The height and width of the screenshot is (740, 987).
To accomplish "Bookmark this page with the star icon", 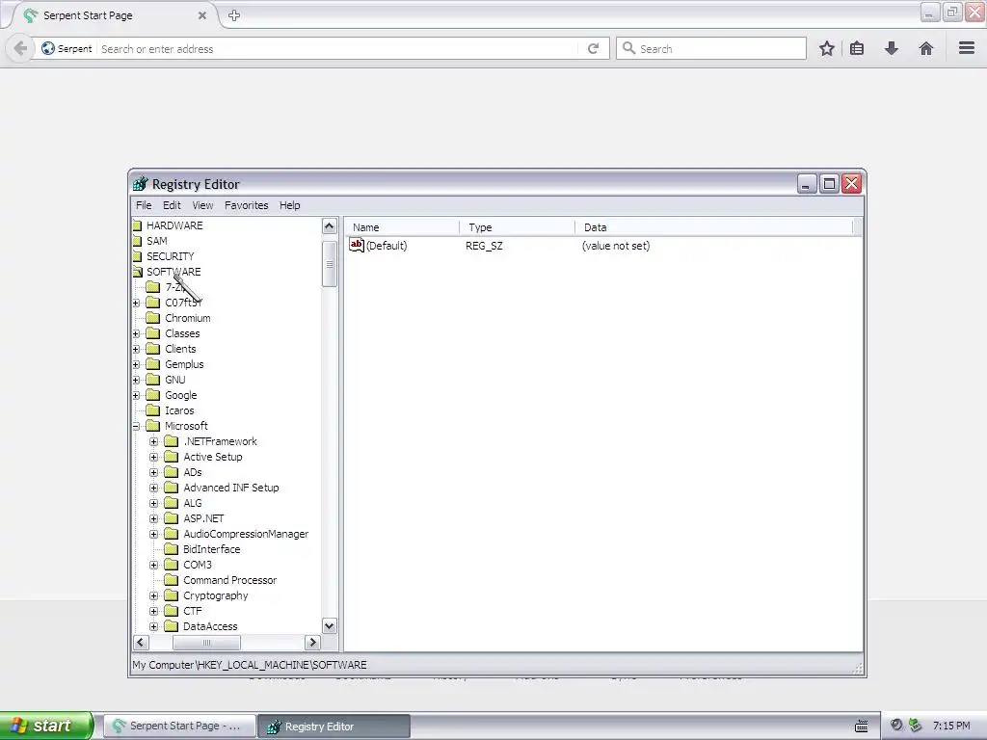I will click(826, 48).
